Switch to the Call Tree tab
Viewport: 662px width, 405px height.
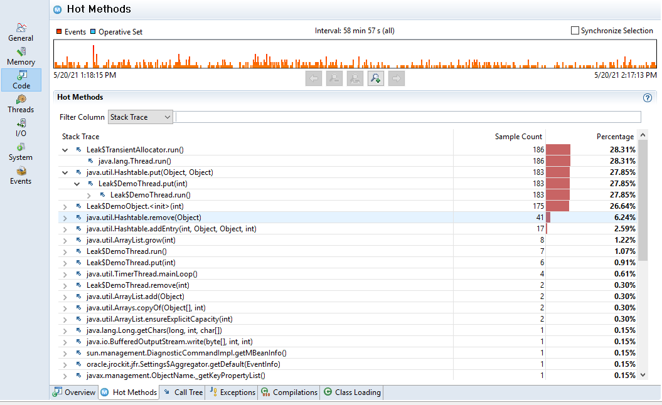coord(183,392)
